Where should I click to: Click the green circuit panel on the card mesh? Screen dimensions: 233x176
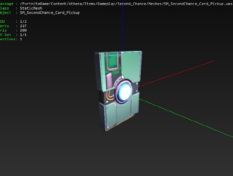click(113, 62)
